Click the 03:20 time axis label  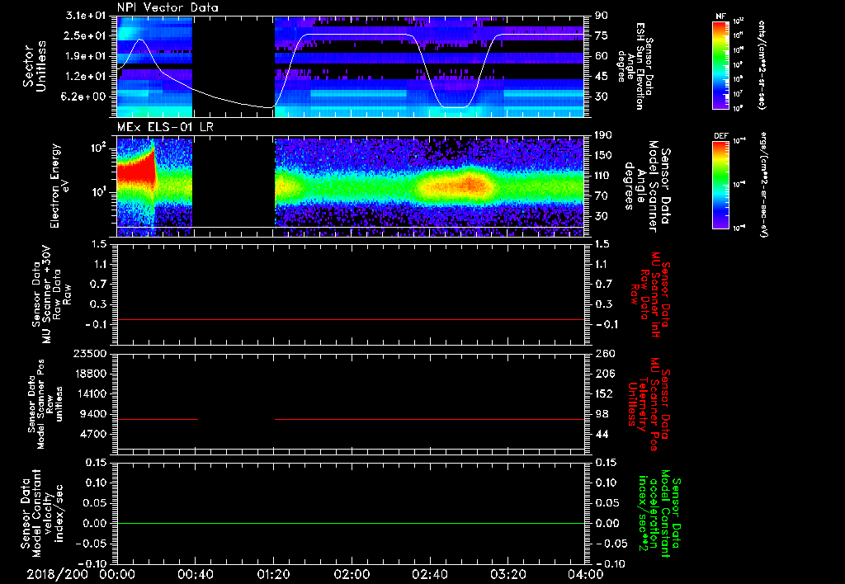[x=507, y=574]
